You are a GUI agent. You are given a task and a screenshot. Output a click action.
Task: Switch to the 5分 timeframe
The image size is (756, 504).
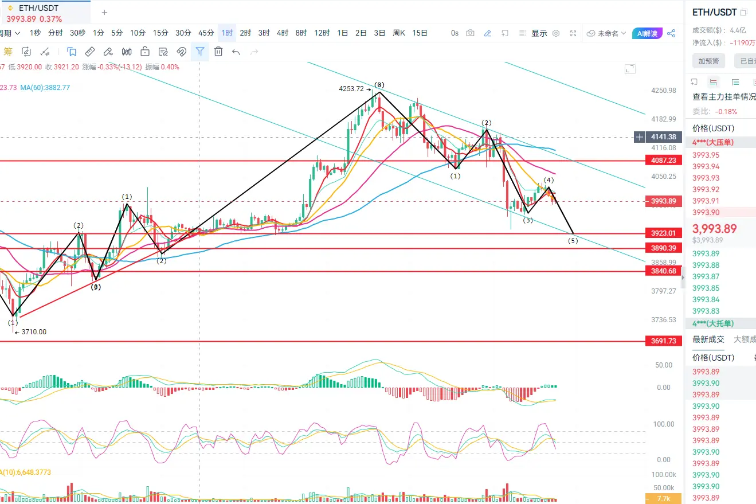117,33
